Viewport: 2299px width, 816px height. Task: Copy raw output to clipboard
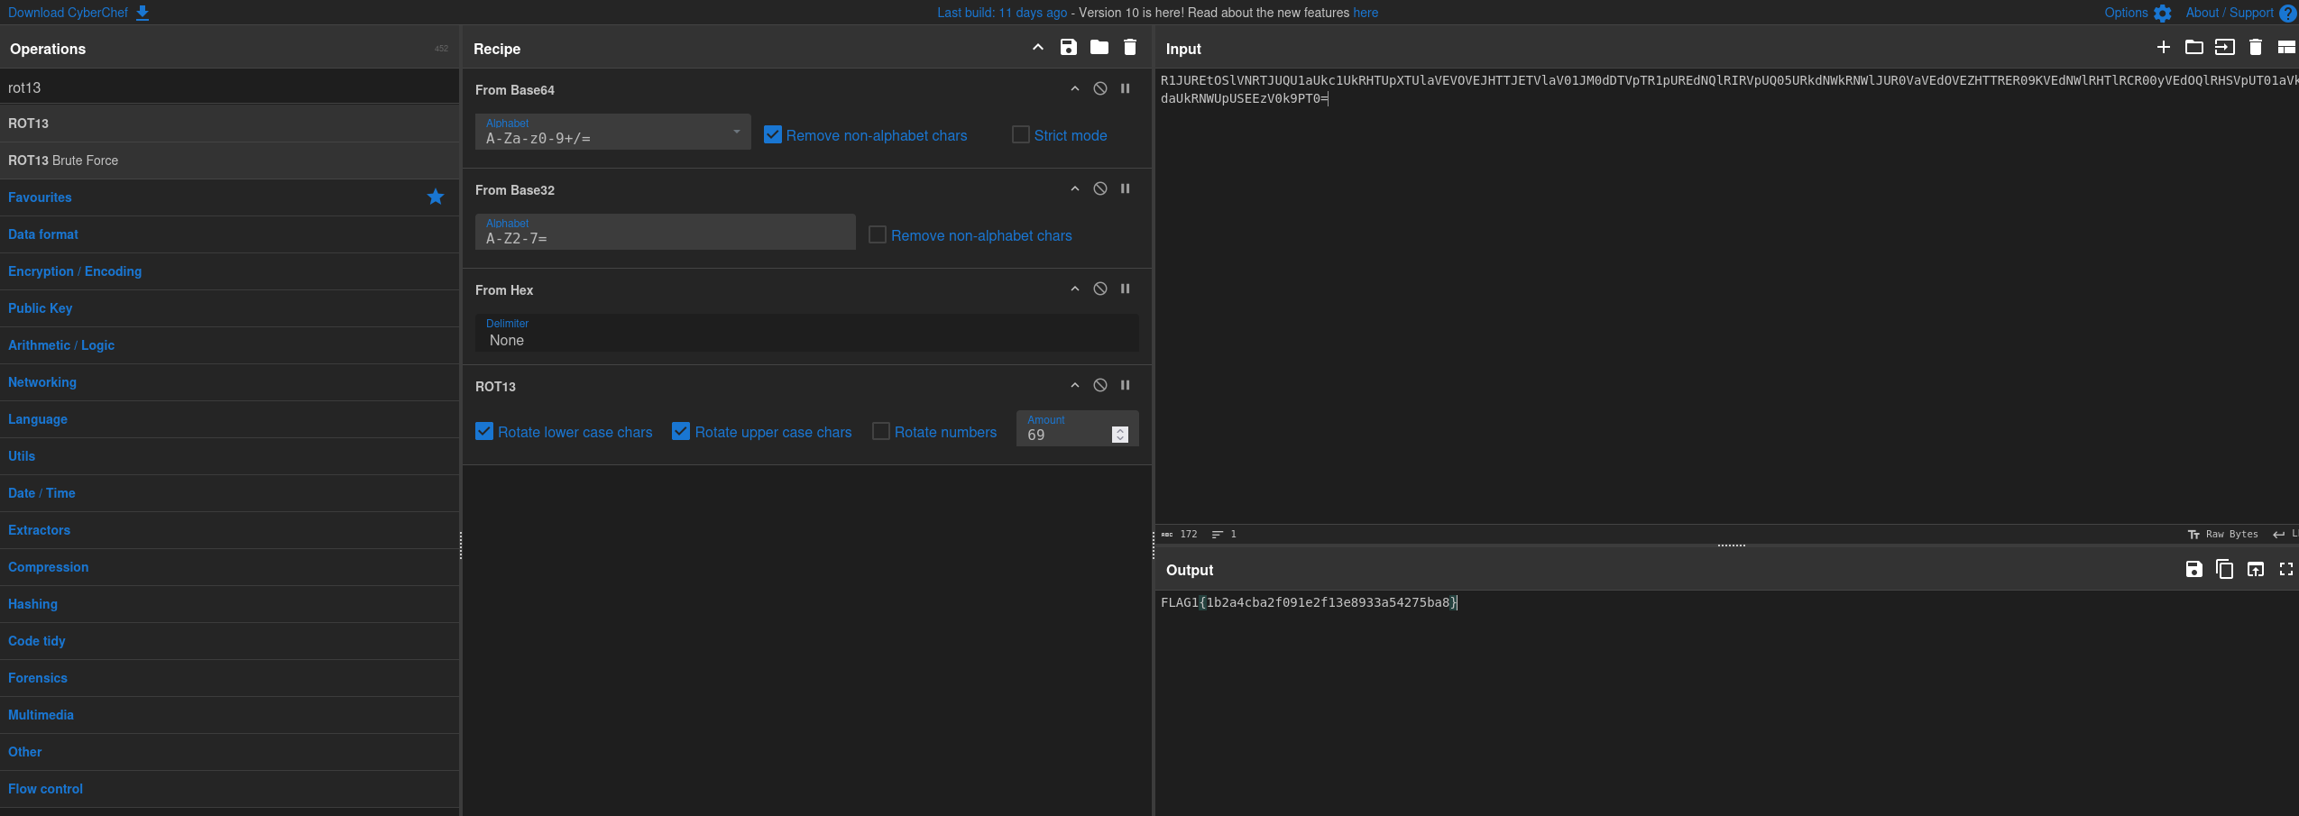pos(2224,569)
